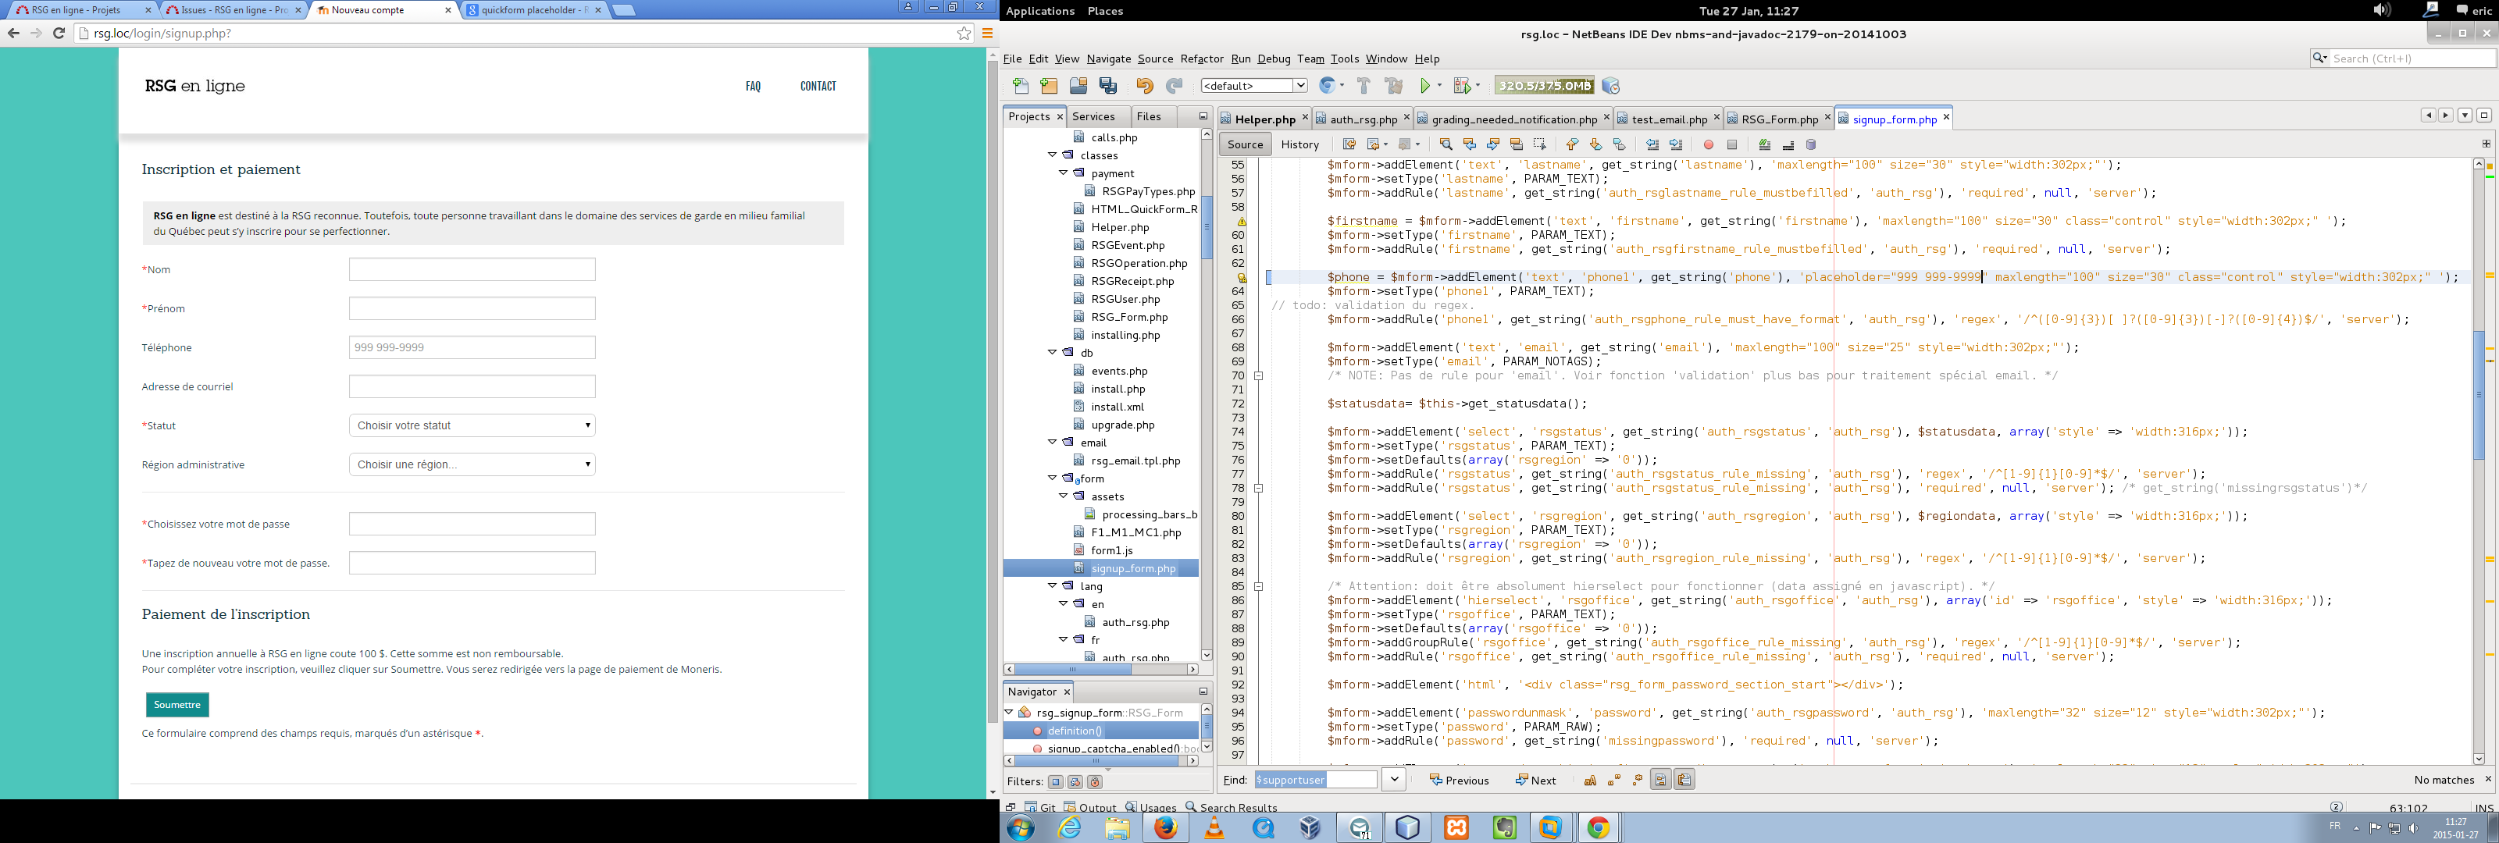2499x843 pixels.
Task: Open the Refactor menu
Action: pos(1201,59)
